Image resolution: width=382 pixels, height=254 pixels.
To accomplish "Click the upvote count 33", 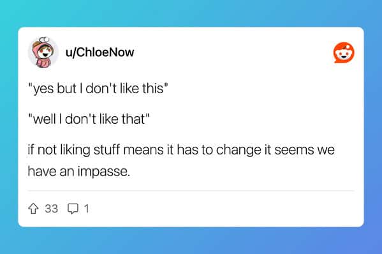I will pyautogui.click(x=52, y=209).
